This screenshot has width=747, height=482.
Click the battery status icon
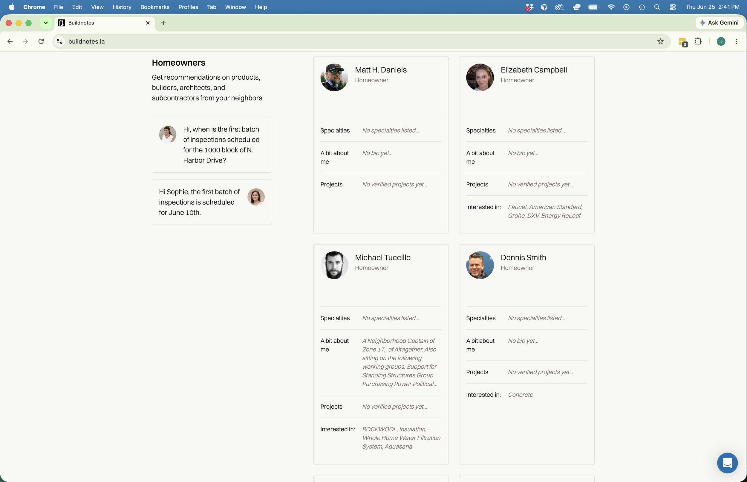click(594, 7)
